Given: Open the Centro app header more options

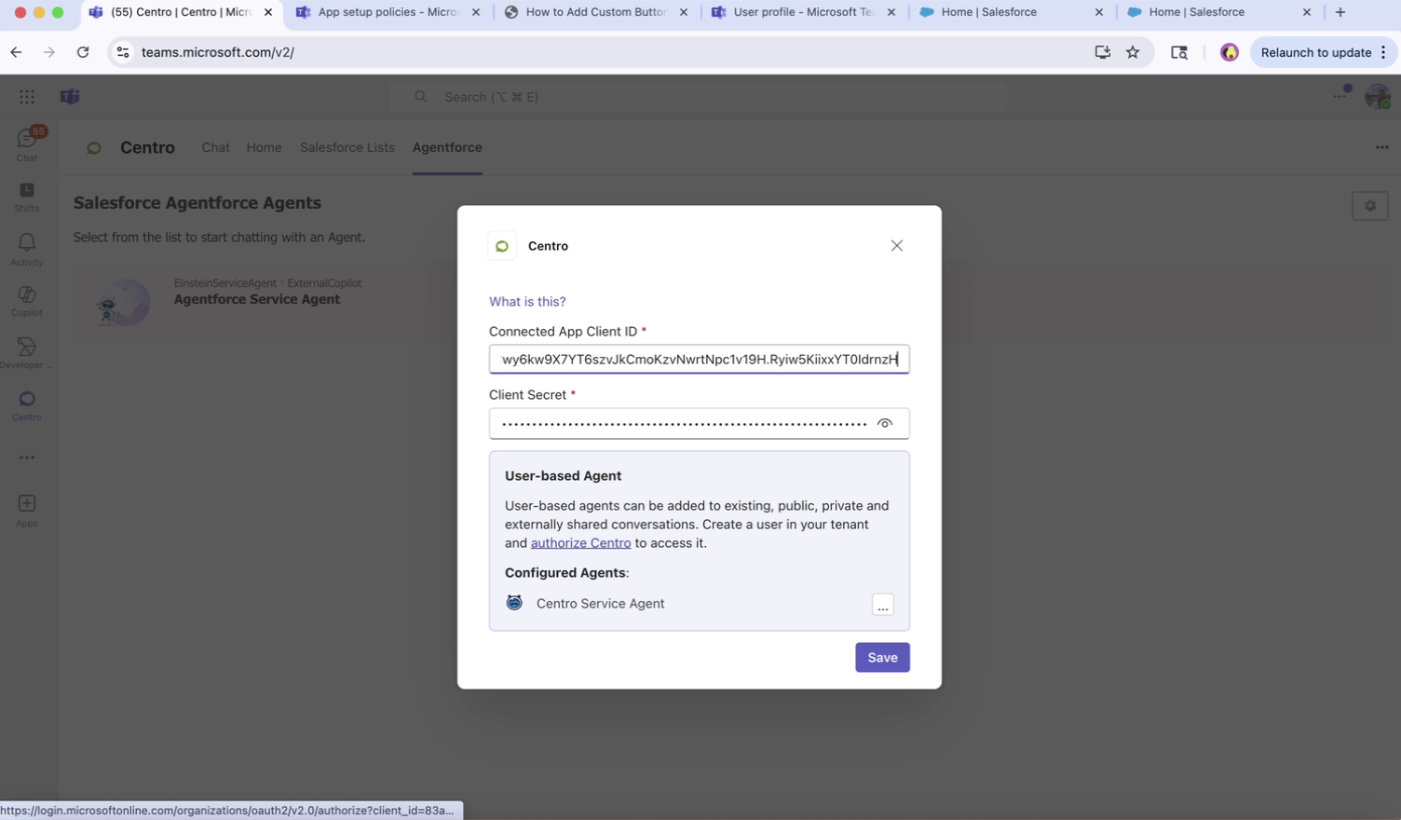Looking at the screenshot, I should coord(1381,147).
